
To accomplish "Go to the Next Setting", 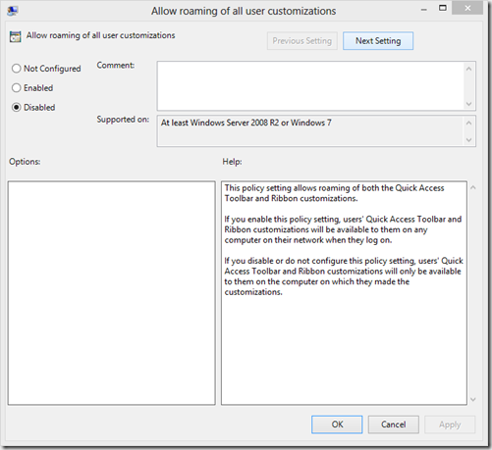I will 378,41.
